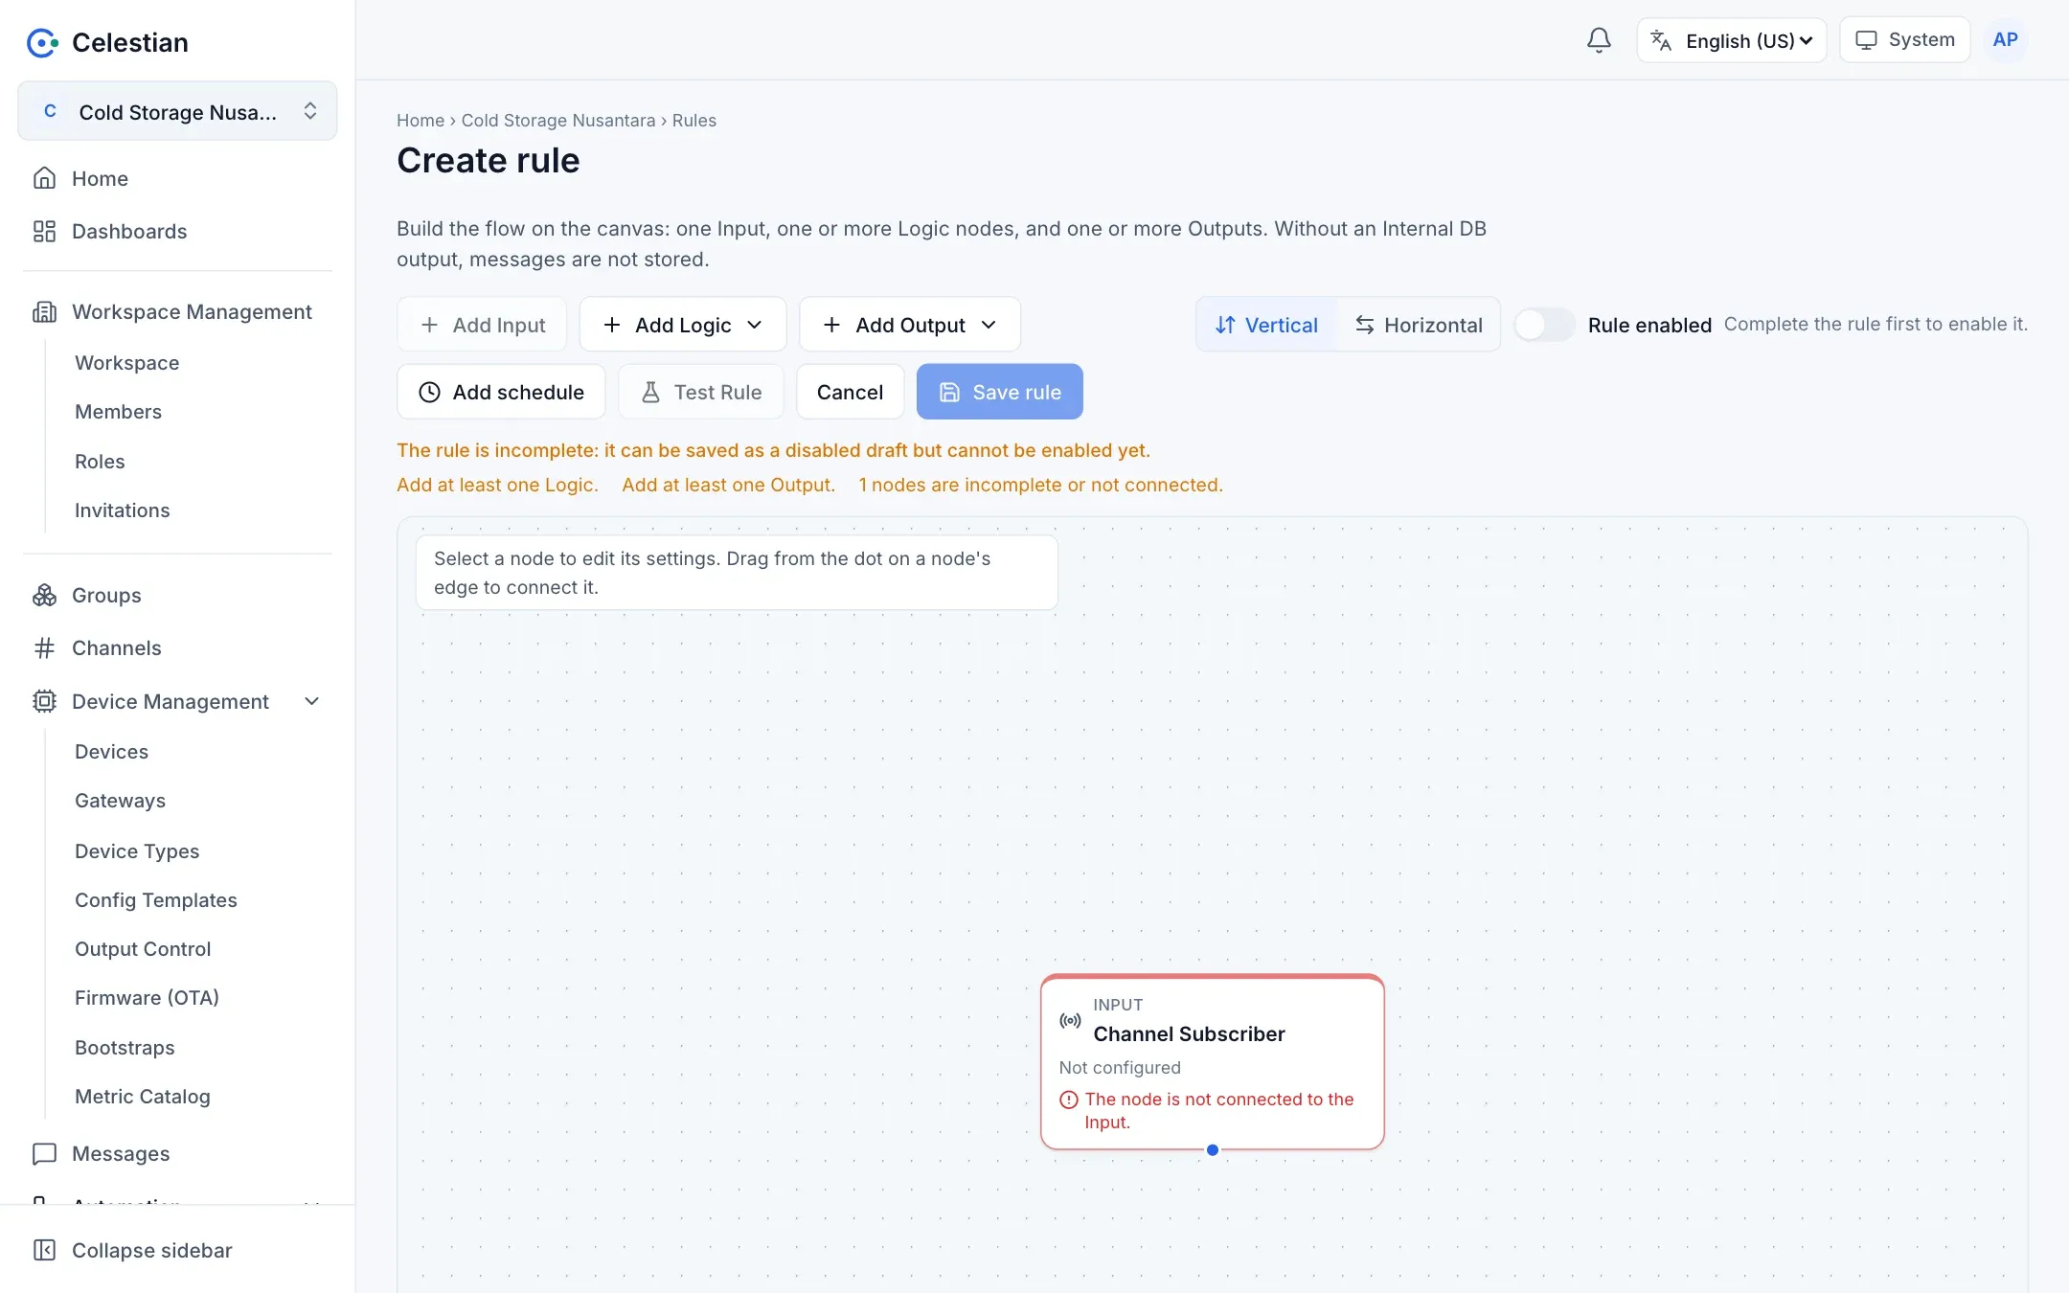Go to Members in sidebar
This screenshot has height=1293, width=2069.
click(x=118, y=412)
